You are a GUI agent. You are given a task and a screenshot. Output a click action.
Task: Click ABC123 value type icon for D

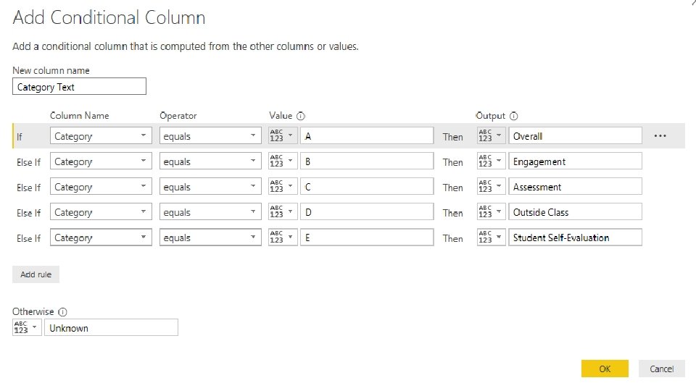click(x=282, y=212)
